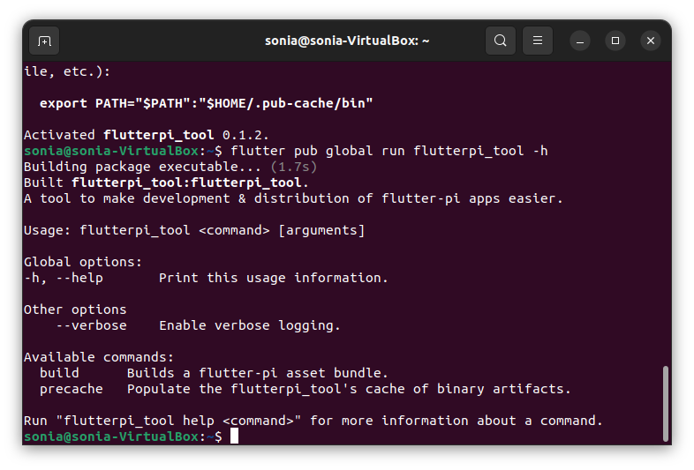Click the 'Other options' heading

point(75,310)
